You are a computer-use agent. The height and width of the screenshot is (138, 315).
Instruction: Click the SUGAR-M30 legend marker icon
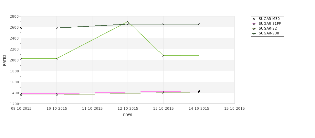coord(254,19)
